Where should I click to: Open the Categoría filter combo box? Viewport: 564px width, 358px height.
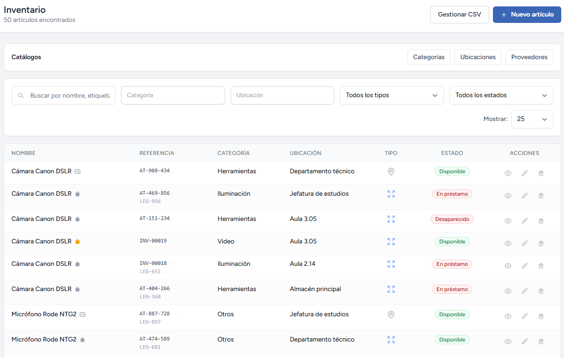[173, 95]
